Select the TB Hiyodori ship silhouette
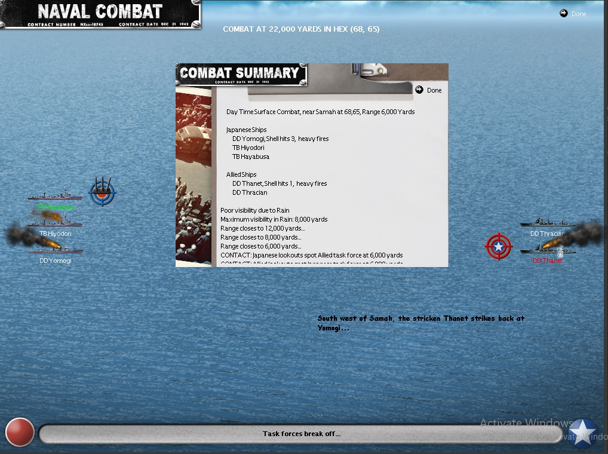The width and height of the screenshot is (608, 454). [x=55, y=222]
